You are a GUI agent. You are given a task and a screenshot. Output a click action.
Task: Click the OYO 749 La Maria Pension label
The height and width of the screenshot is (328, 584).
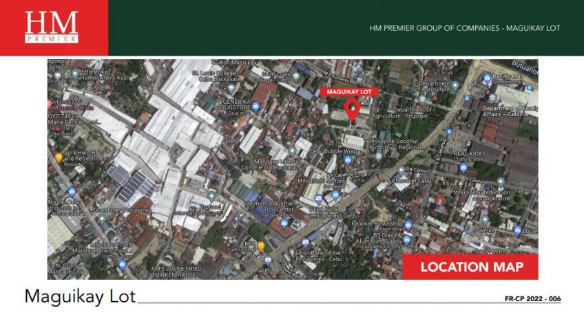point(74,119)
